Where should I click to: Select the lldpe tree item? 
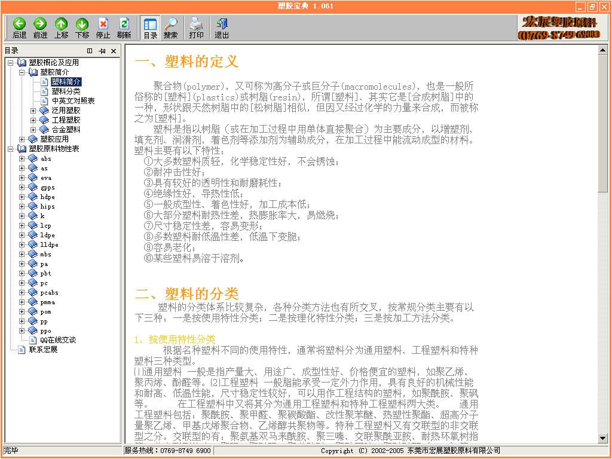(x=49, y=244)
